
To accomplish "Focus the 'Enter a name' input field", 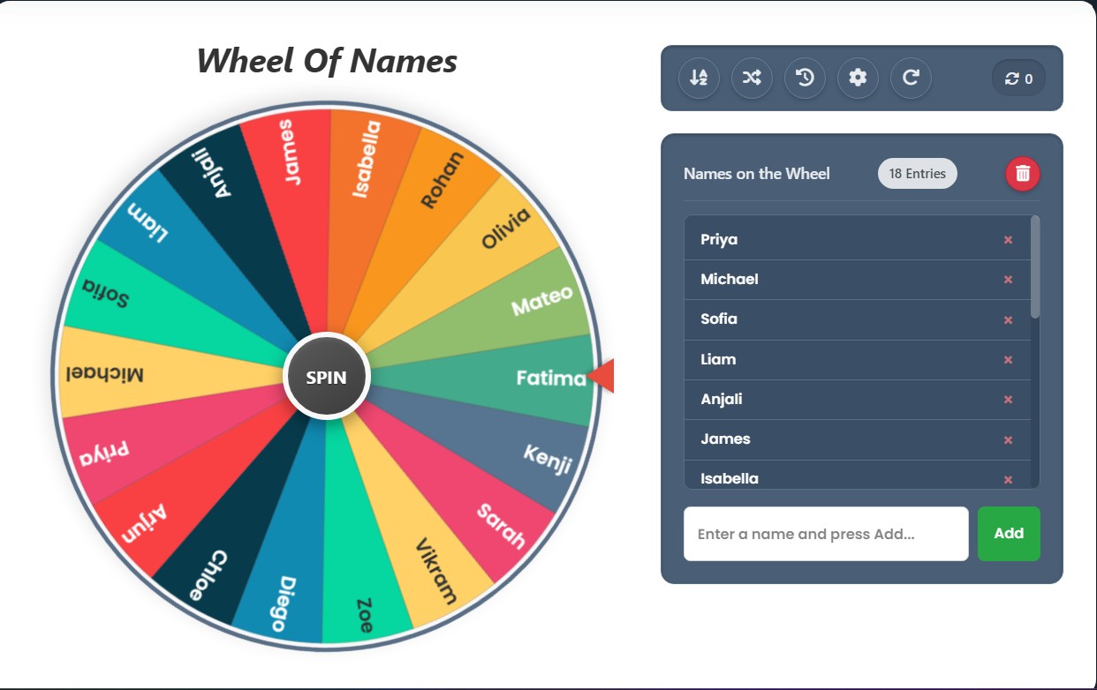I will pyautogui.click(x=825, y=534).
